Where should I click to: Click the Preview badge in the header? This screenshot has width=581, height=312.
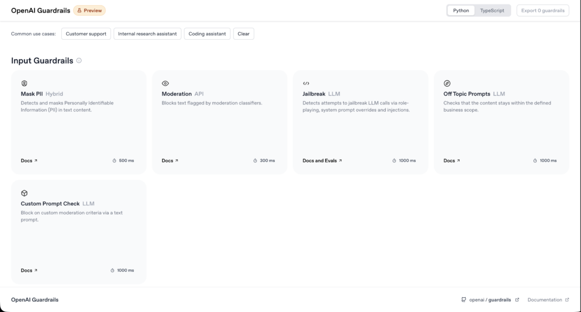click(89, 10)
